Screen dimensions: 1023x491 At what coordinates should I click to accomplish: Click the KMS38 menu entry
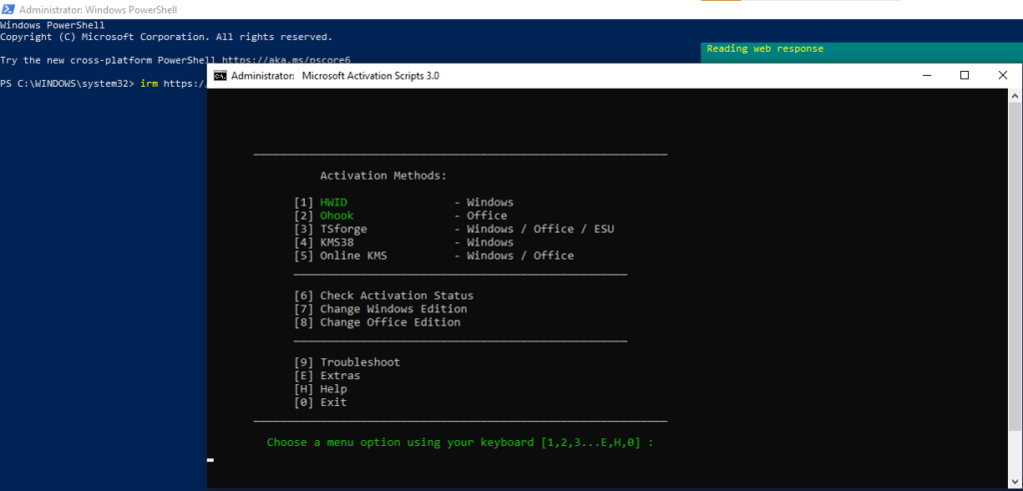click(x=404, y=243)
